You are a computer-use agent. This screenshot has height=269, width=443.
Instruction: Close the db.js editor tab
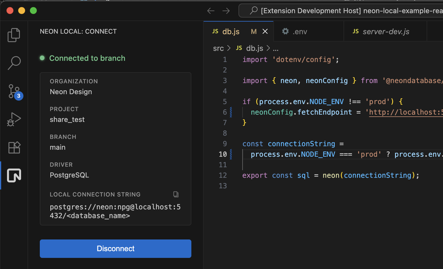click(x=265, y=31)
